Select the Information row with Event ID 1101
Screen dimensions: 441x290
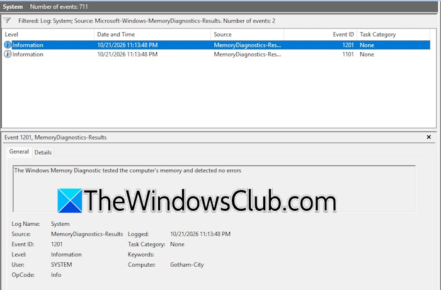217,54
